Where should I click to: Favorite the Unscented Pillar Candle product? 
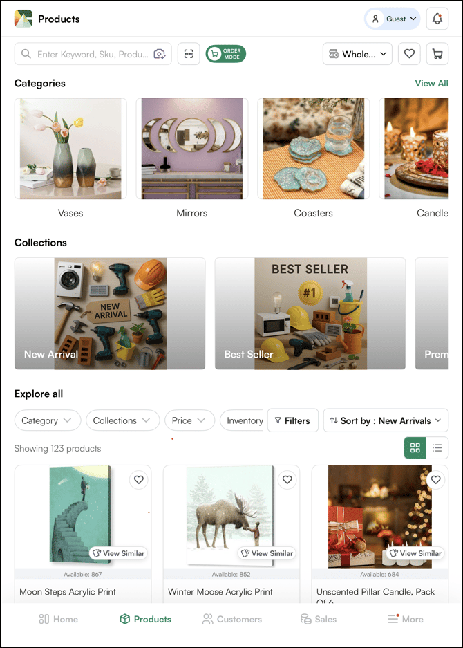pyautogui.click(x=436, y=480)
